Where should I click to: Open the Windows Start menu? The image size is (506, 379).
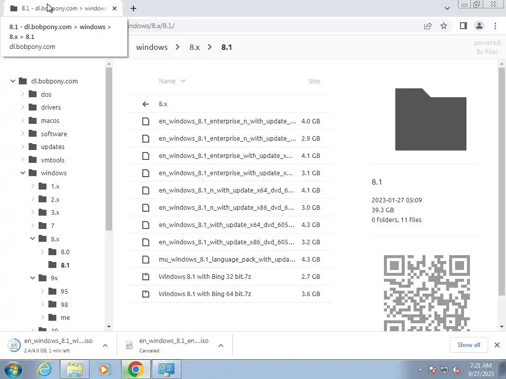[13, 369]
